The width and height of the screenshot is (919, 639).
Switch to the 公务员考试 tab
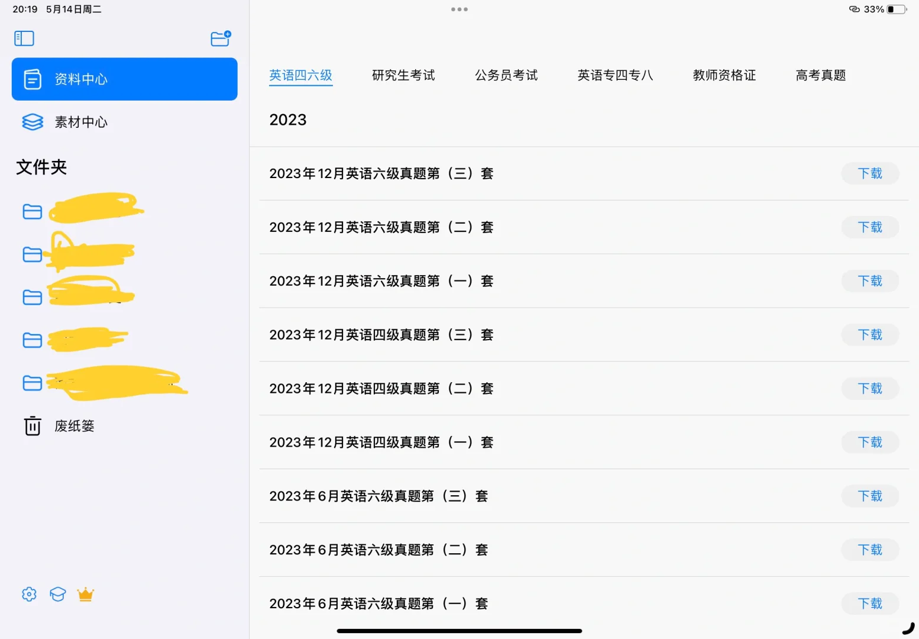[506, 75]
